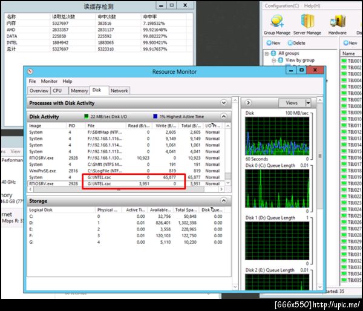Expand Processes with Disk Activity section
This screenshot has height=311, width=363.
(224, 103)
